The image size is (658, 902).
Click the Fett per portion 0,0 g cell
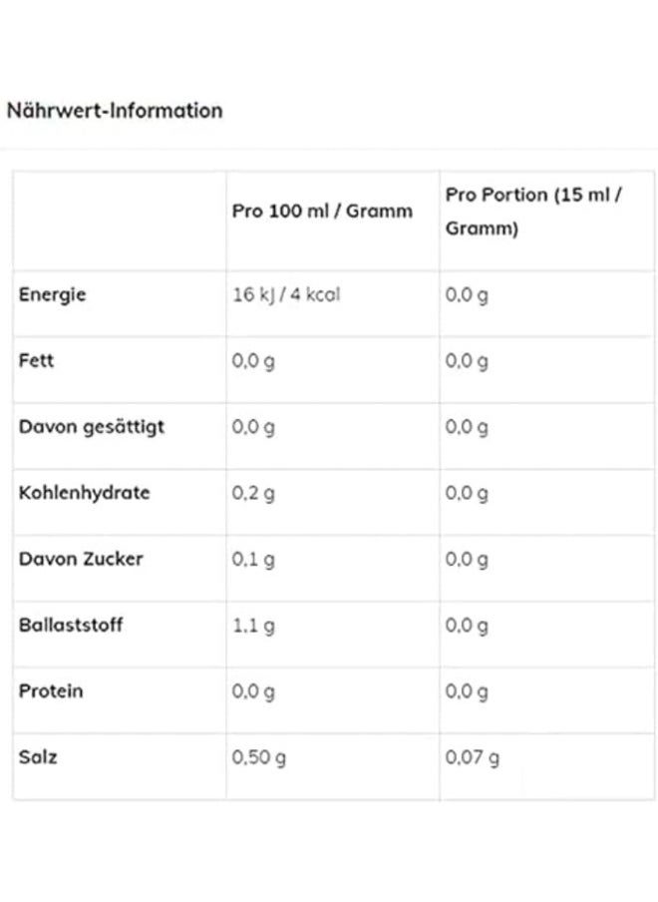[467, 362]
